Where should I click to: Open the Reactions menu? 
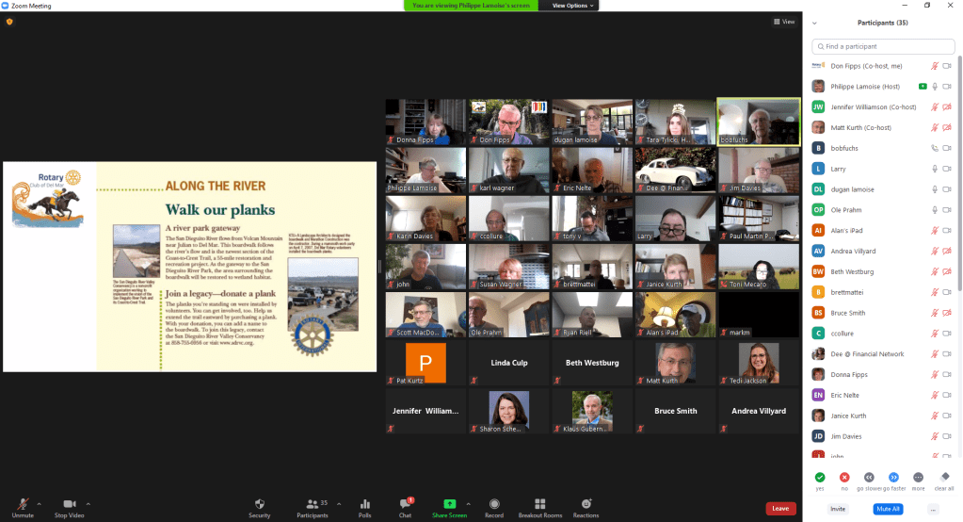coord(586,505)
